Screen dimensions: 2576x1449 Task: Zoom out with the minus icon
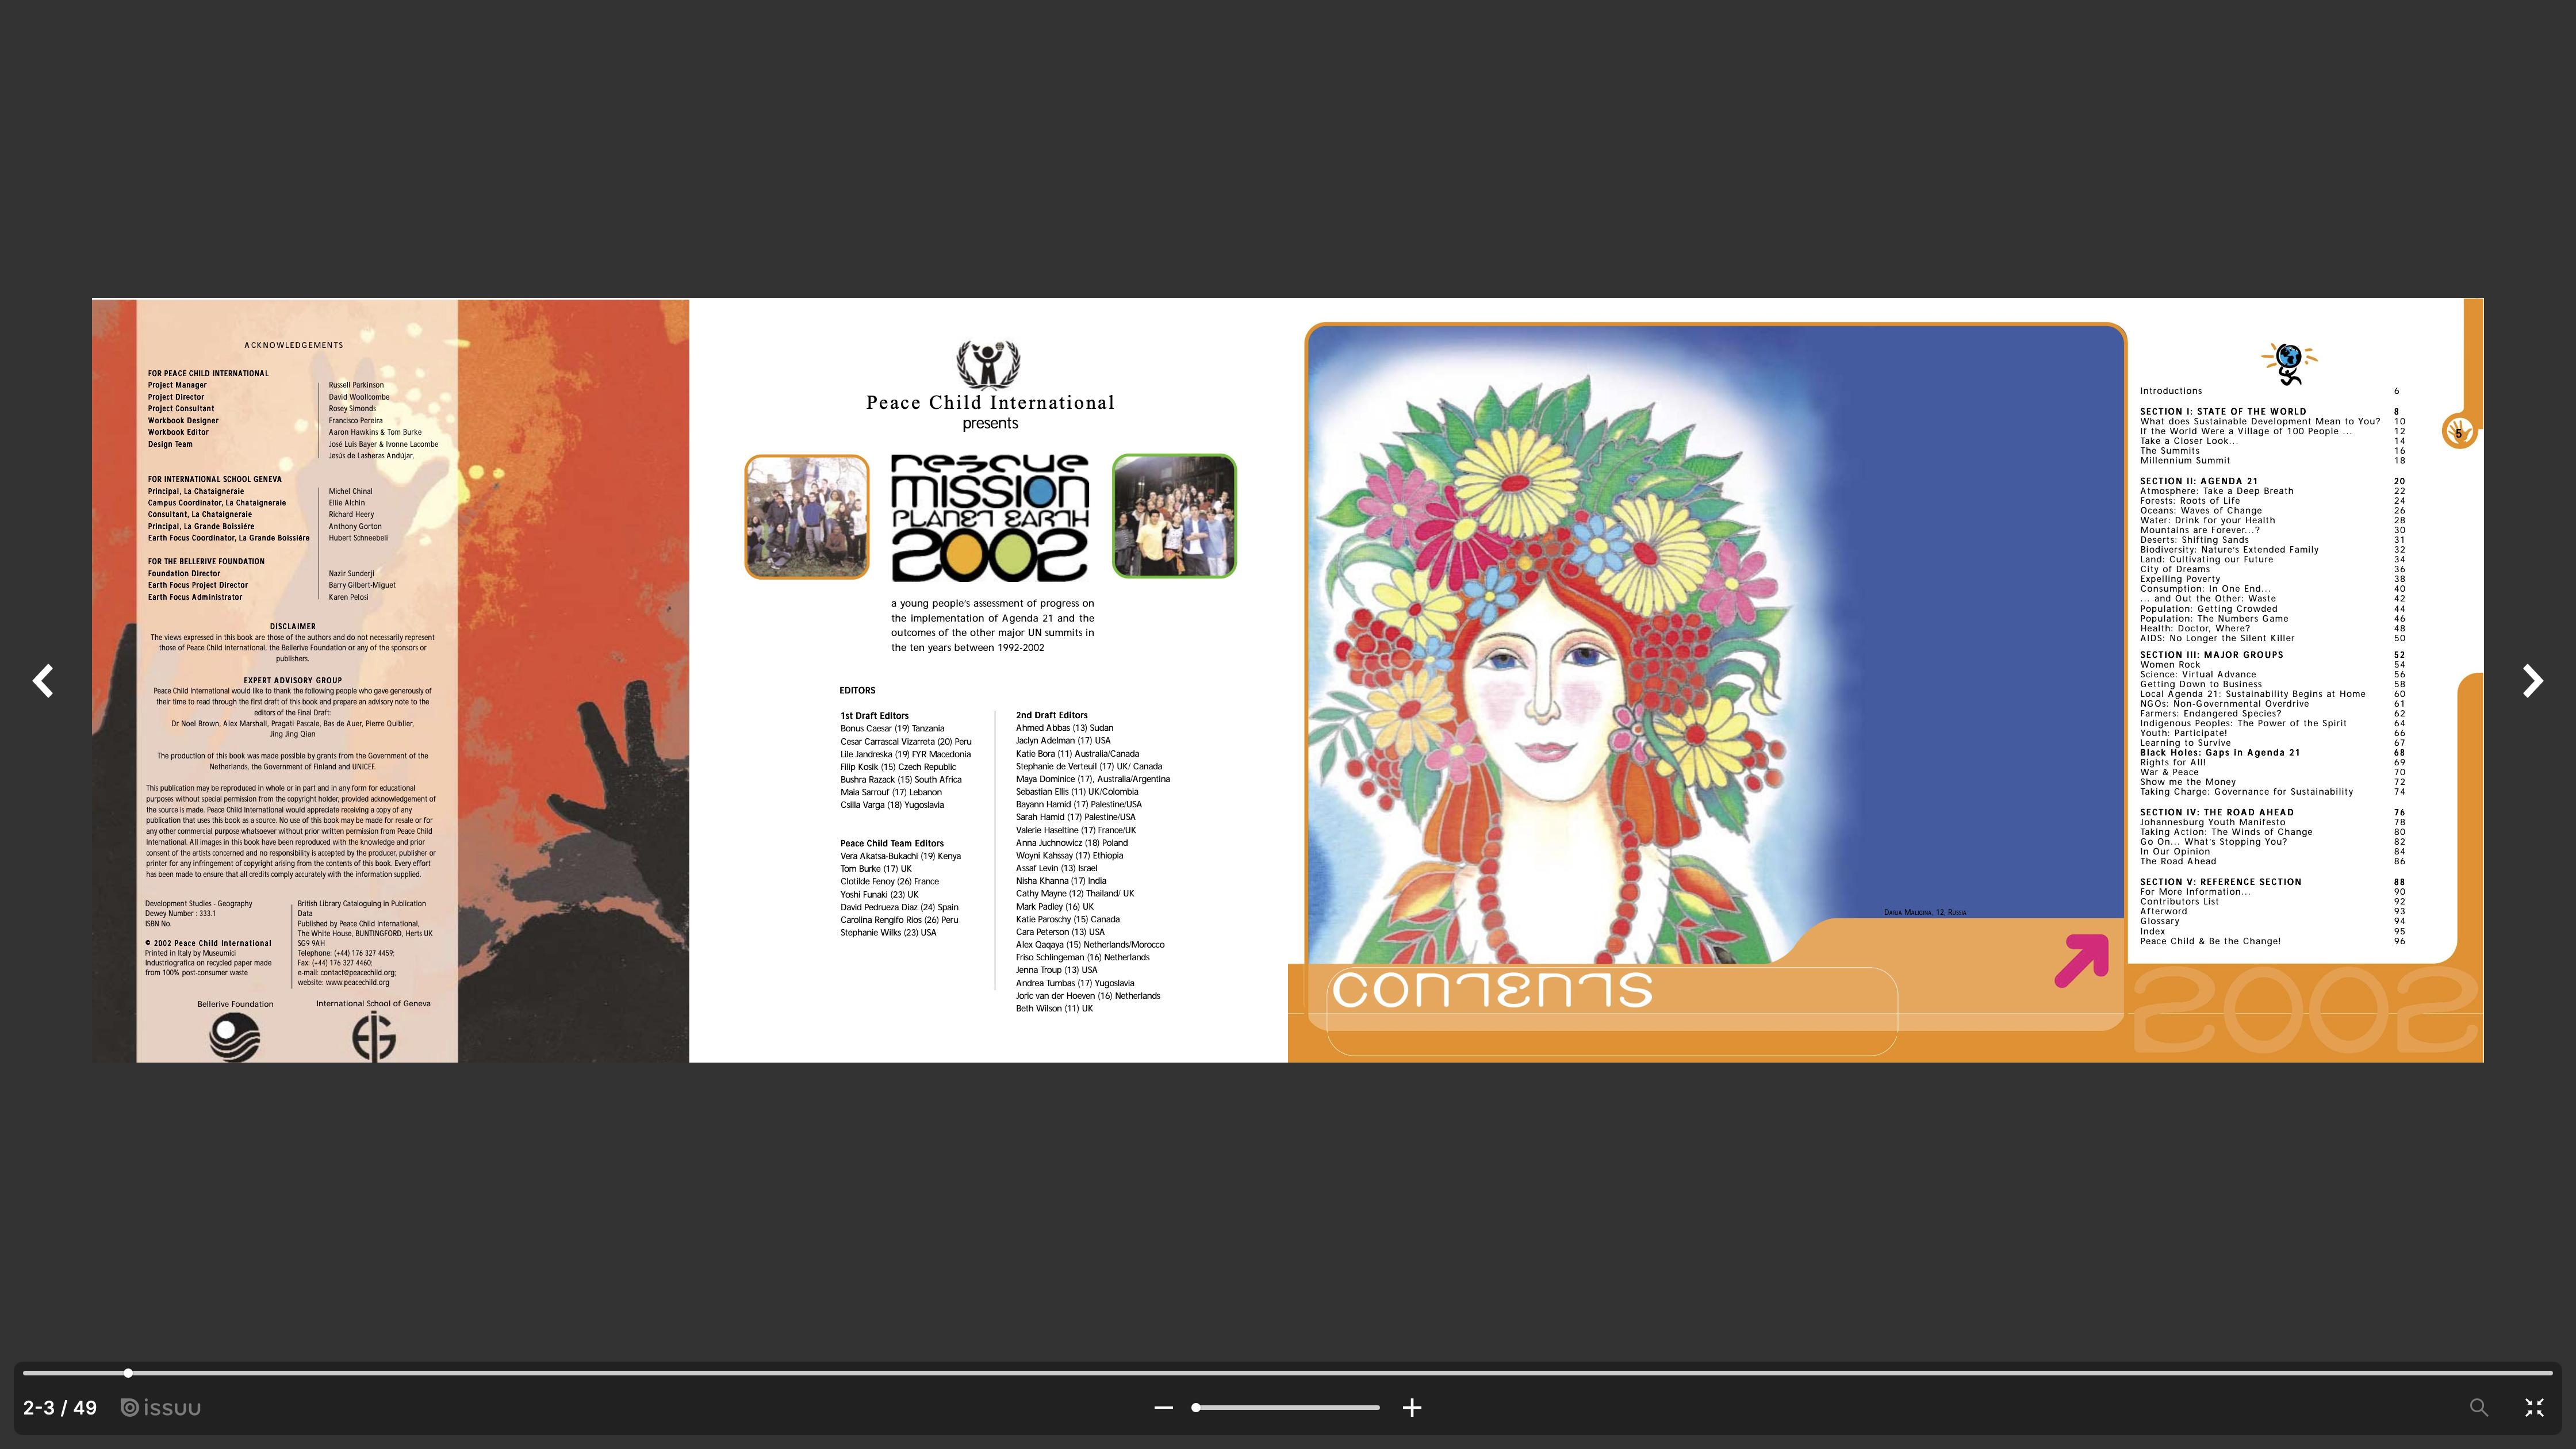pos(1163,1407)
